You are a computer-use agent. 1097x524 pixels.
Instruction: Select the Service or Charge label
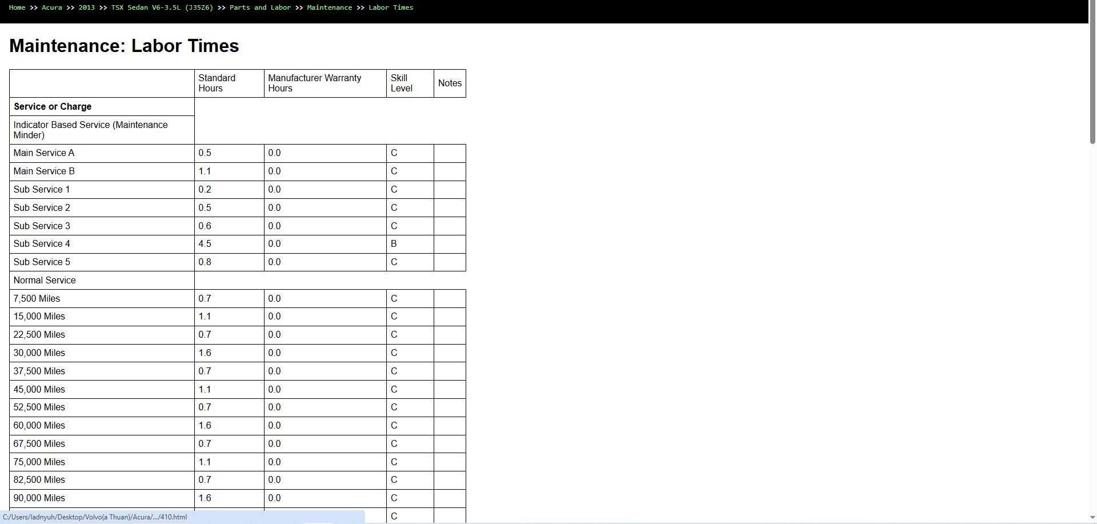53,107
